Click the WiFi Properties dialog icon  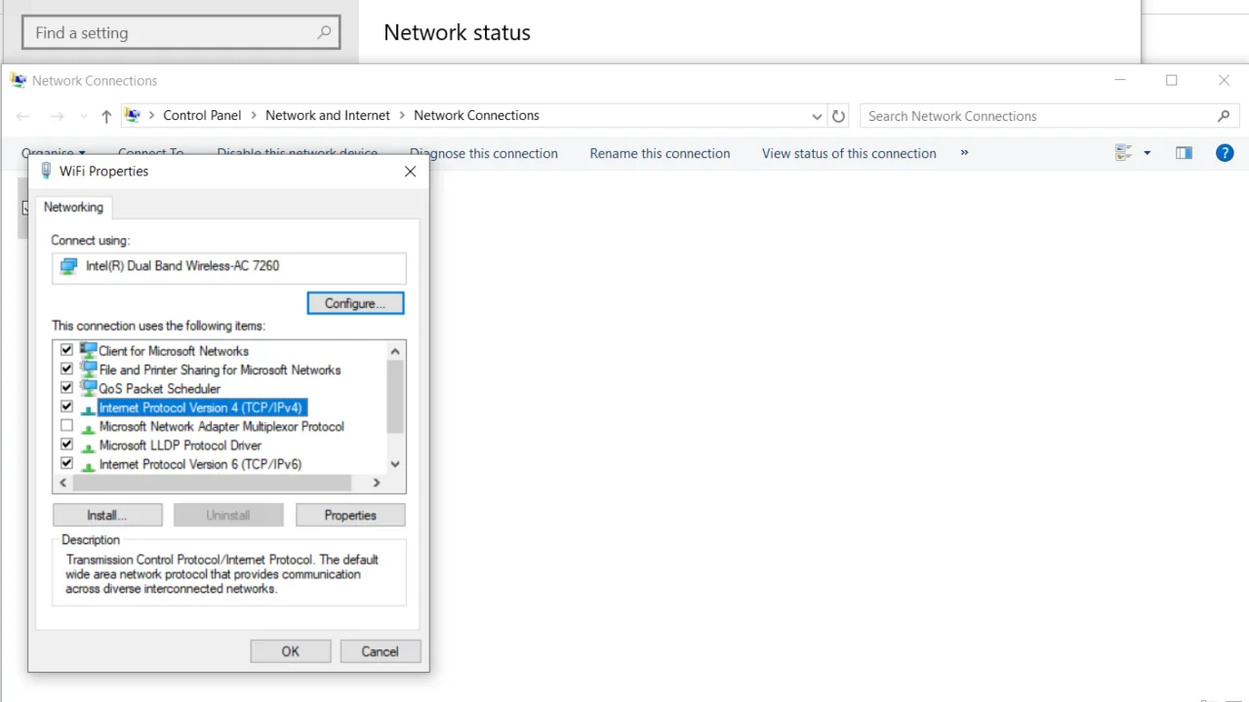[x=45, y=171]
